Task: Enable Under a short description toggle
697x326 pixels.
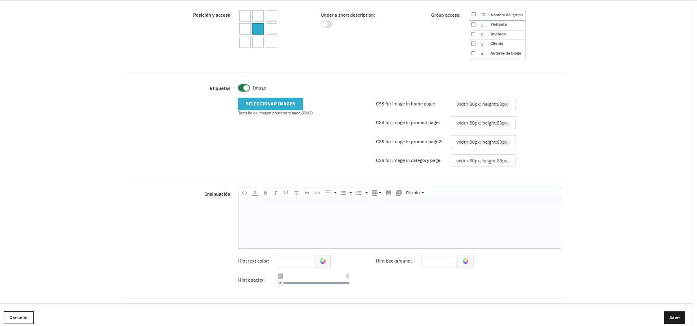Action: click(x=326, y=24)
